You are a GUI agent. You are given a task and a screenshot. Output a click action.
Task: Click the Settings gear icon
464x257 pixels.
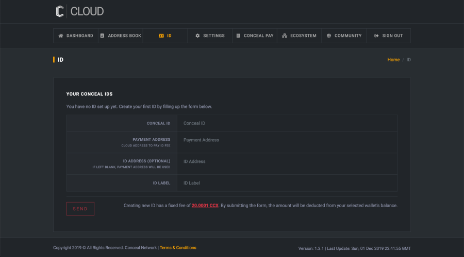point(197,36)
